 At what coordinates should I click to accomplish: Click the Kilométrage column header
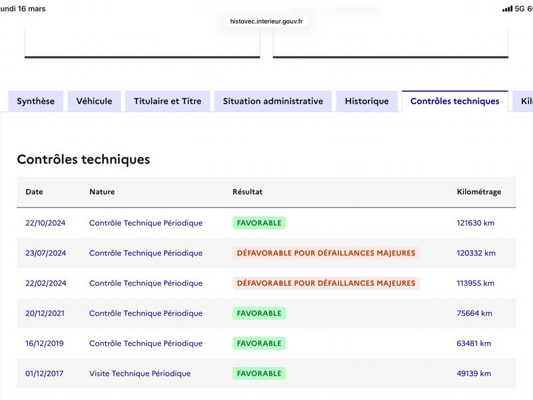(479, 191)
